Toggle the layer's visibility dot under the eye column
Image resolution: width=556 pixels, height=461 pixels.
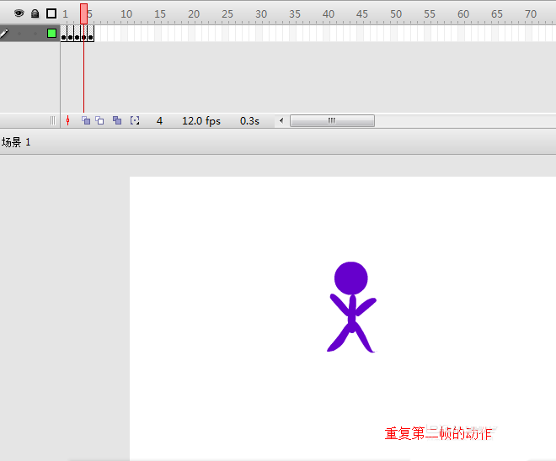[x=19, y=34]
